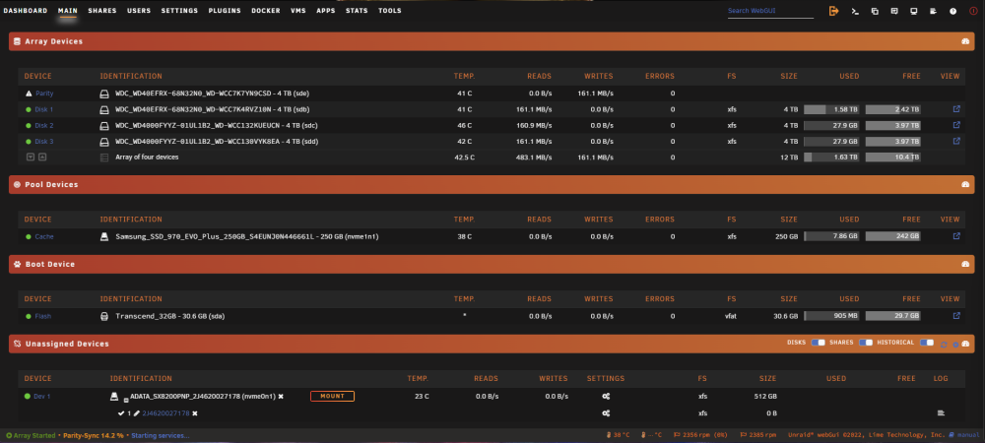
Task: Open the system log icon in header
Action: point(934,11)
